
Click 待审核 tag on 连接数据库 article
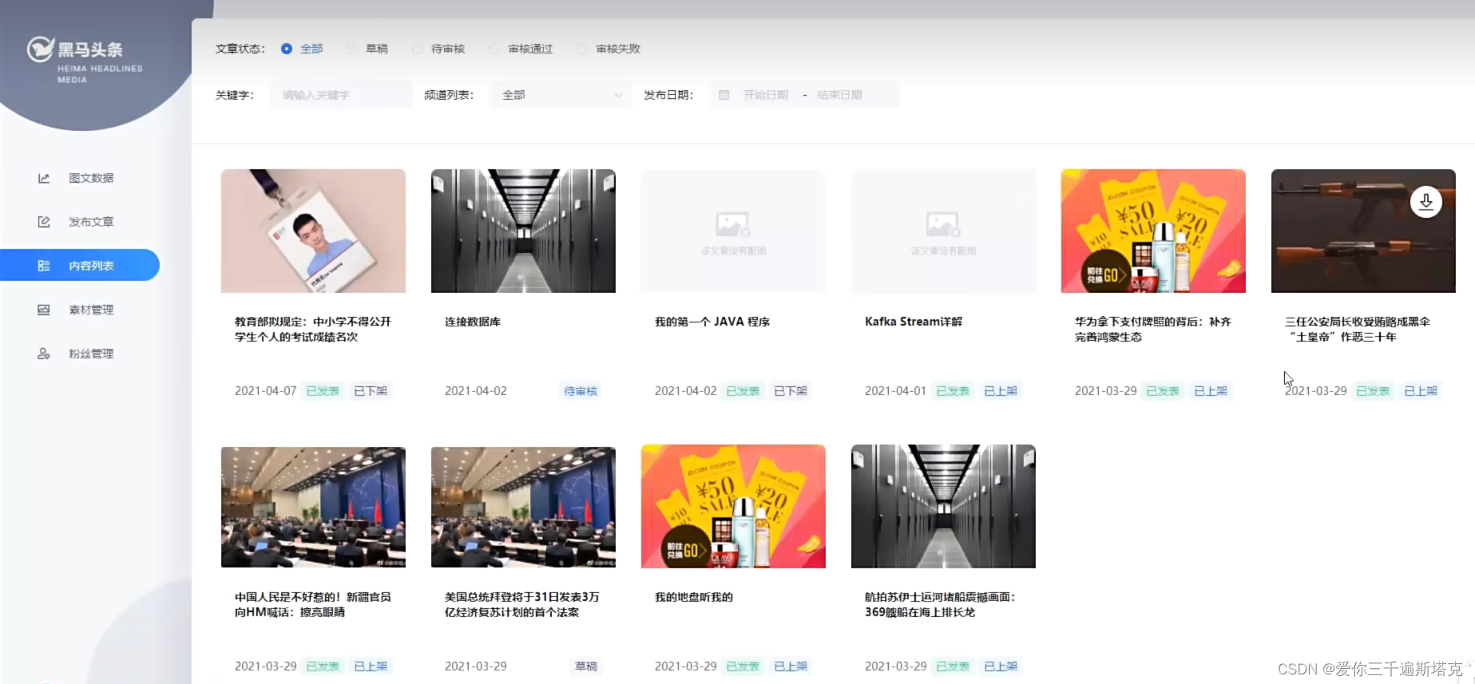581,391
